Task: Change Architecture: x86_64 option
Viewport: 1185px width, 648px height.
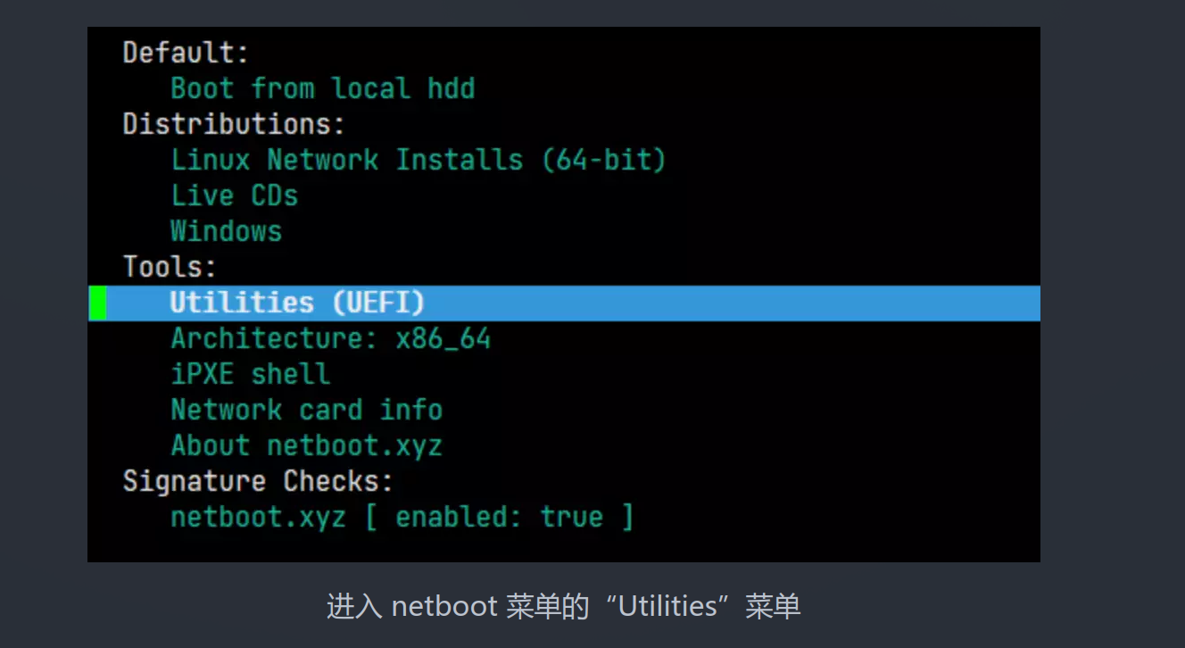Action: (x=331, y=338)
